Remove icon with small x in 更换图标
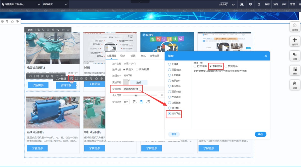This screenshot has width=301, height=167. [128, 80]
